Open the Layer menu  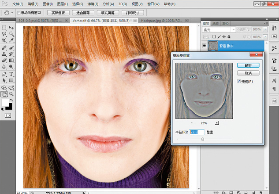coord(63,4)
